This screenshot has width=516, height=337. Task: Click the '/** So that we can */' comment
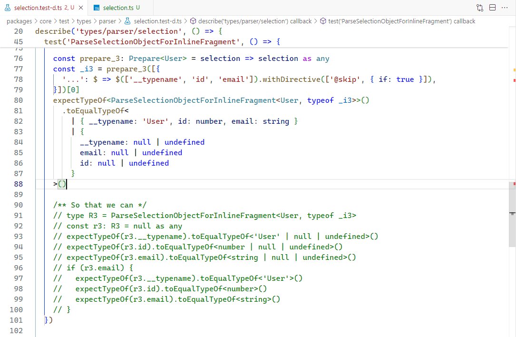coord(100,205)
